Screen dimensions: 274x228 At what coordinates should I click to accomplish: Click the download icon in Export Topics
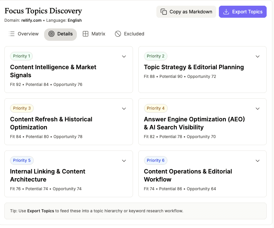coord(226,12)
